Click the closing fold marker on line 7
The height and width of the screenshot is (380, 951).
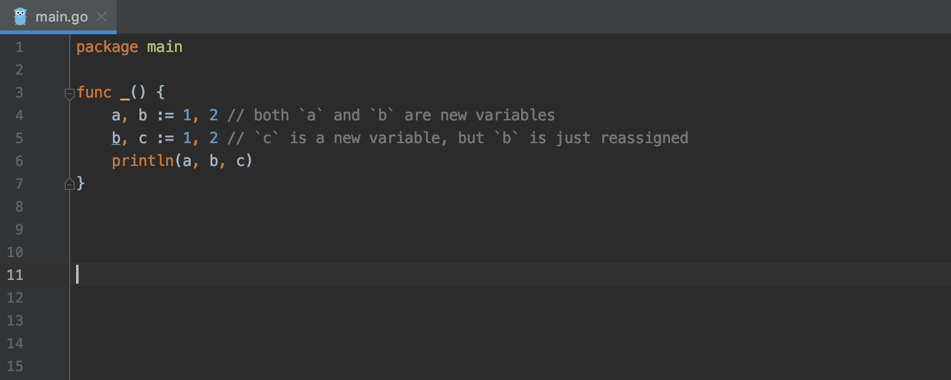(70, 184)
